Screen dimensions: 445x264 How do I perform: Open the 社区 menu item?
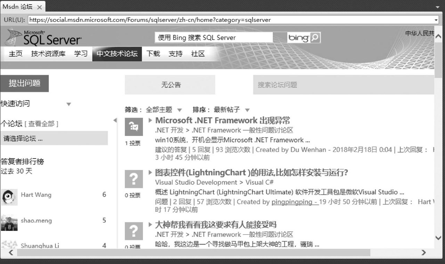198,54
